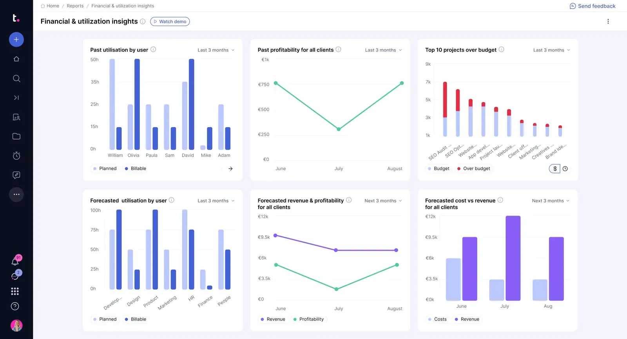Screen dimensions: 627x339
Task: Open the help question mark icon
Action: [15, 306]
